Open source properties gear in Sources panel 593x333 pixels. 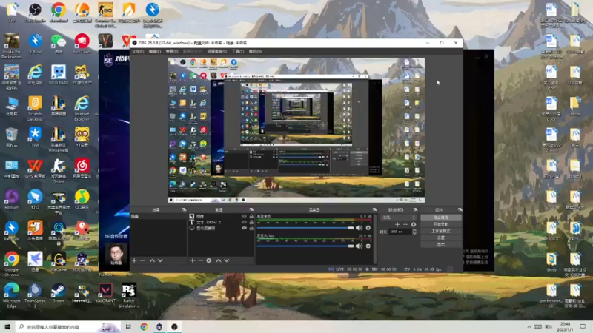pos(209,260)
